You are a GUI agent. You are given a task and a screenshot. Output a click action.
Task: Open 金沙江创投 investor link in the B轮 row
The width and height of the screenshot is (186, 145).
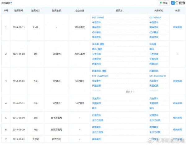click(x=98, y=120)
